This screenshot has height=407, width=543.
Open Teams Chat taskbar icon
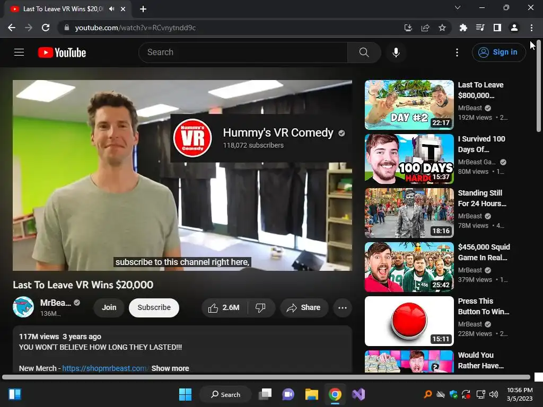(x=288, y=394)
